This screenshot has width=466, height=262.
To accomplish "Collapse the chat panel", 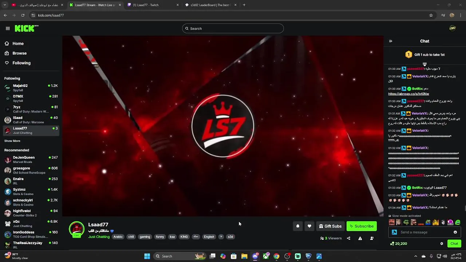I will (391, 41).
